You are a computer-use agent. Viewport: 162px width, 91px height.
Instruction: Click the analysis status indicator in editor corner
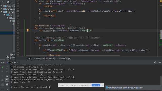tap(161, 1)
